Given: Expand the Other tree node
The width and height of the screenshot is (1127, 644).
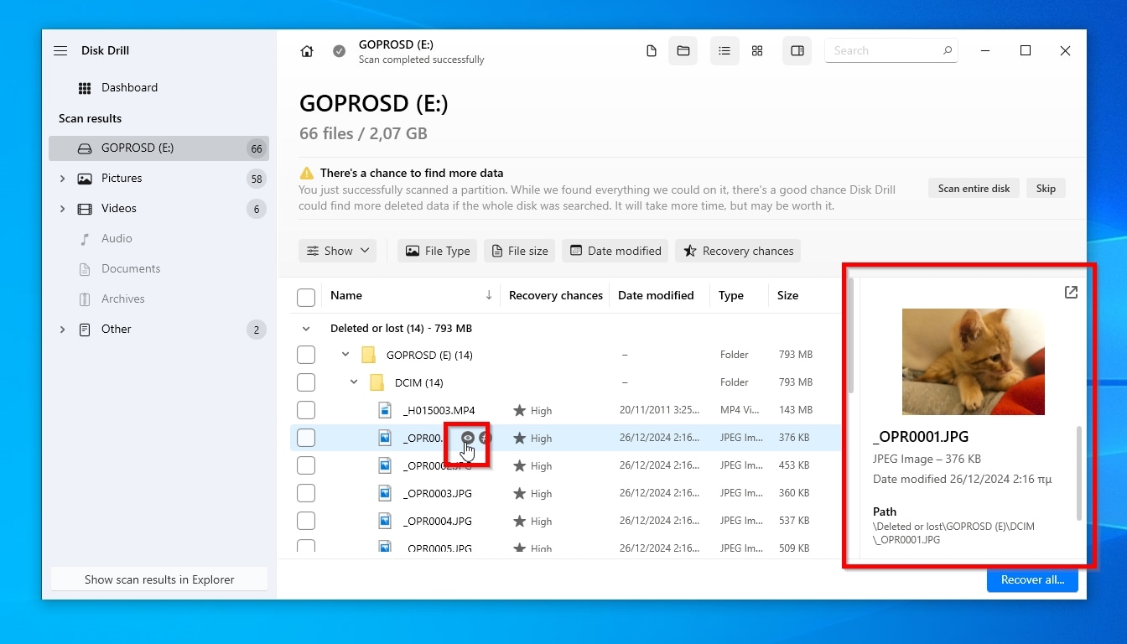Looking at the screenshot, I should (x=62, y=330).
